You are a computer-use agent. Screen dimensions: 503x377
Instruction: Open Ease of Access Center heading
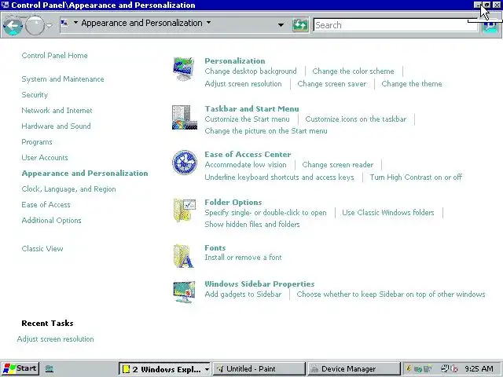(248, 154)
